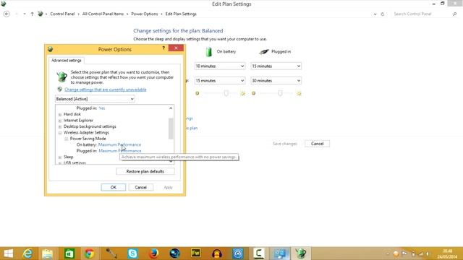Close the Power Options dialog
463x260 pixels.
pos(176,48)
